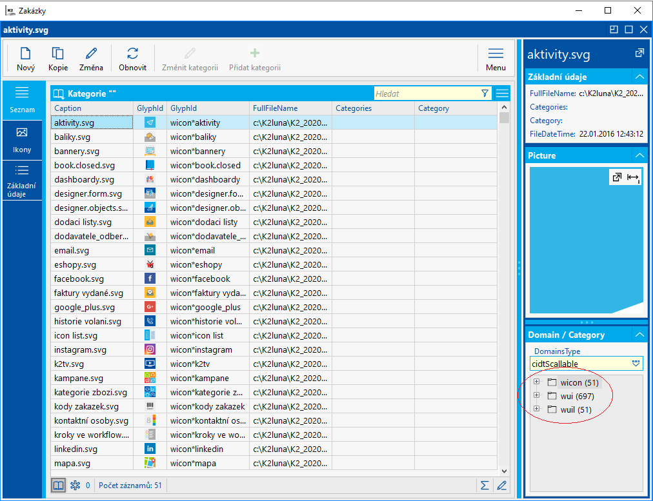
Task: Switch to the Základní údaje side tab
Action: click(22, 180)
